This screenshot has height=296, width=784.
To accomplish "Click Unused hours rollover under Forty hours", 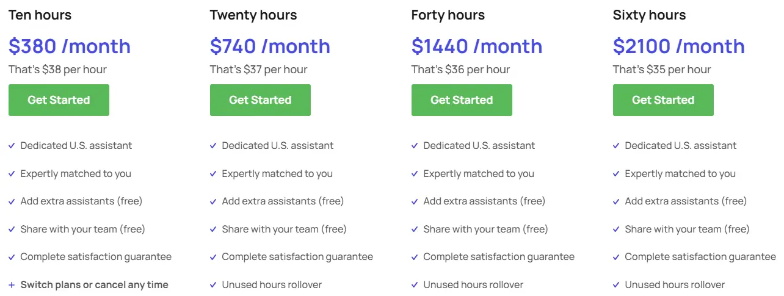I will (473, 285).
